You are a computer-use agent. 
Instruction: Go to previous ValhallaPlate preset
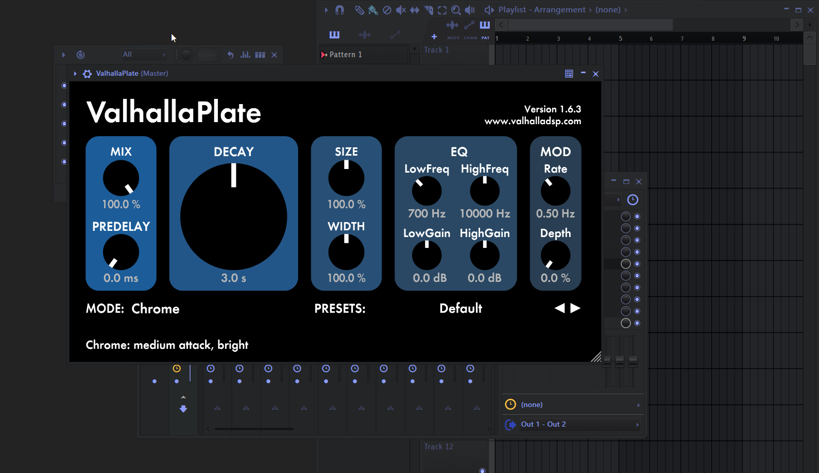(559, 308)
